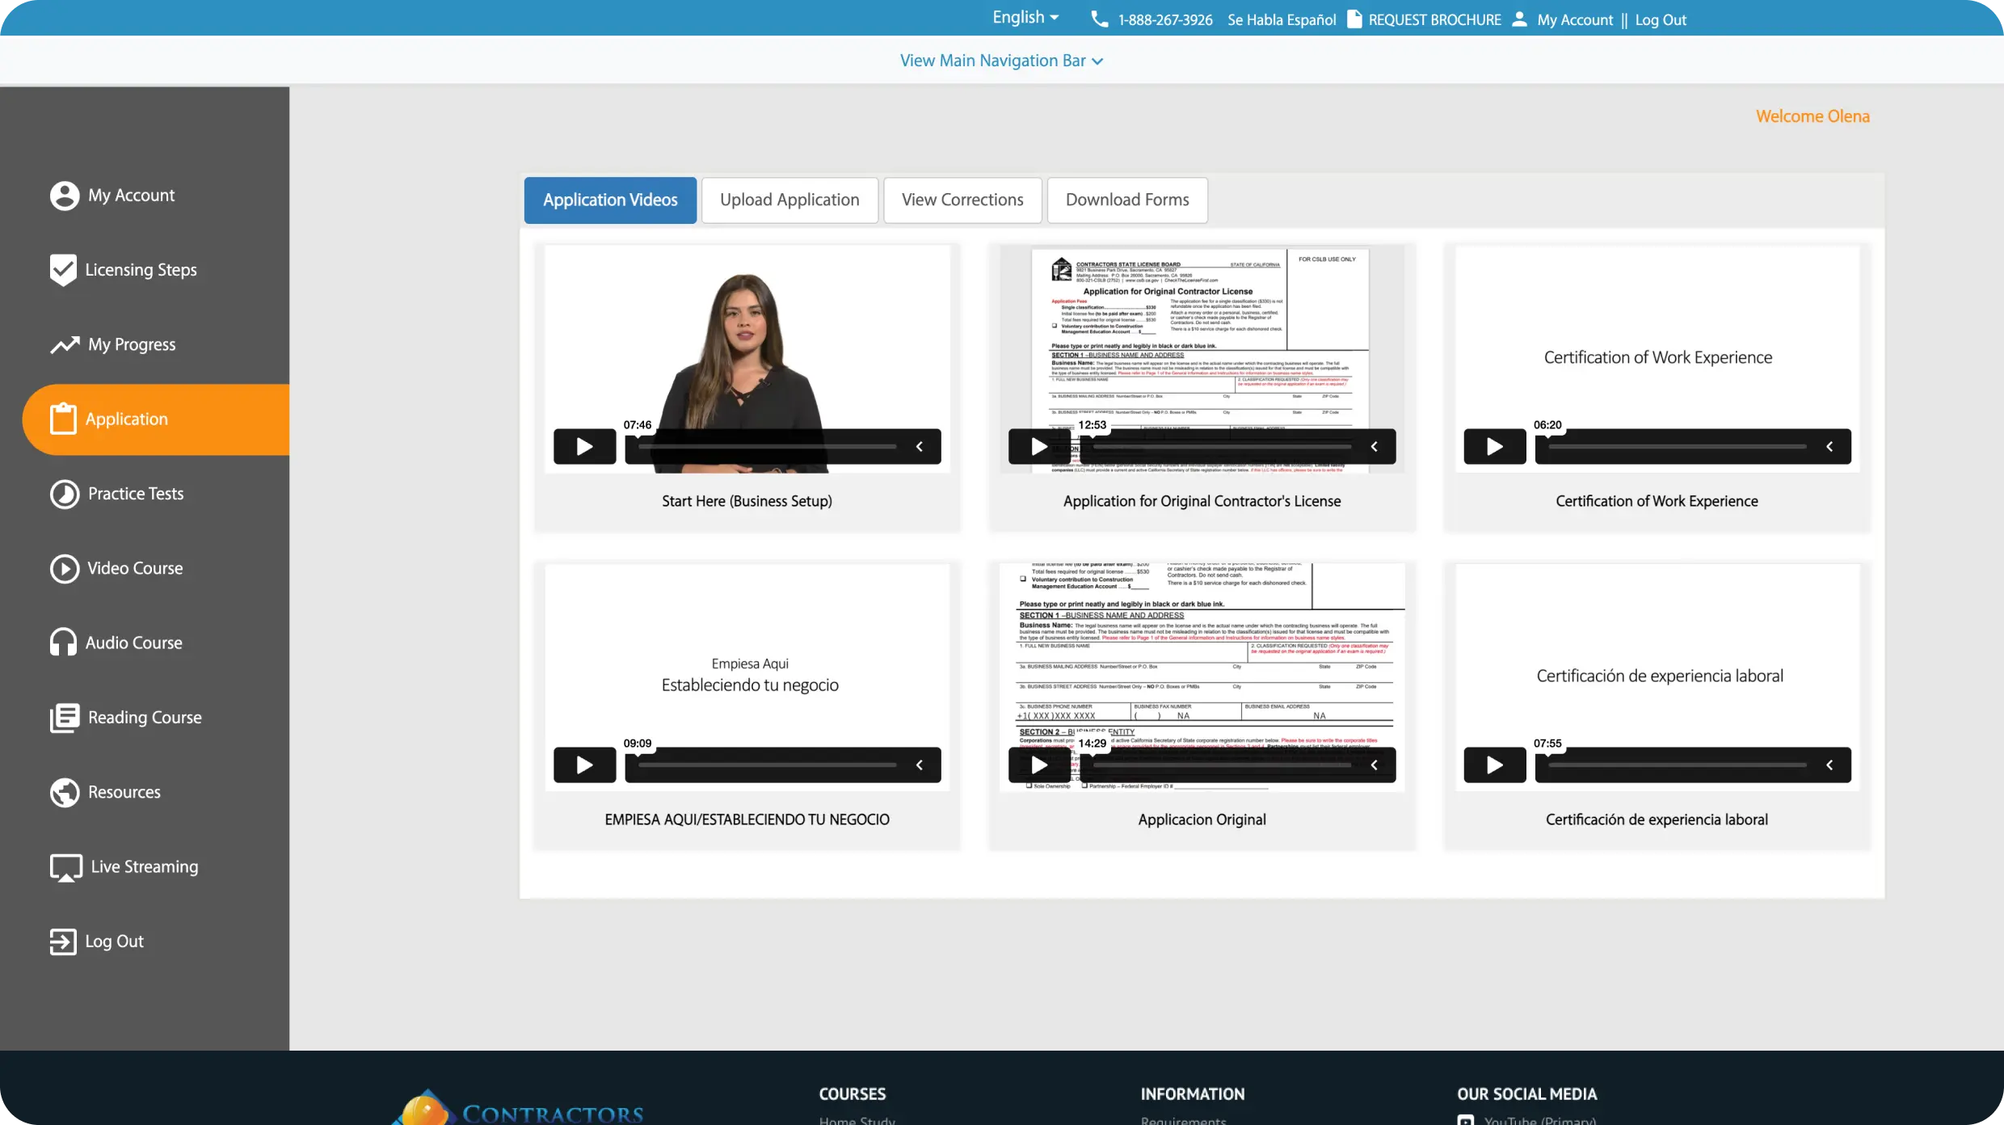
Task: Select the Resources globe icon
Action: pyautogui.click(x=64, y=792)
